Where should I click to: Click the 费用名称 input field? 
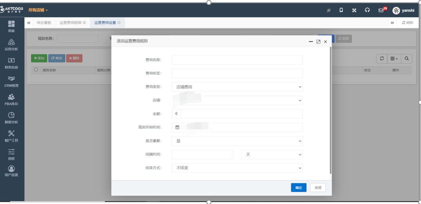click(x=237, y=60)
